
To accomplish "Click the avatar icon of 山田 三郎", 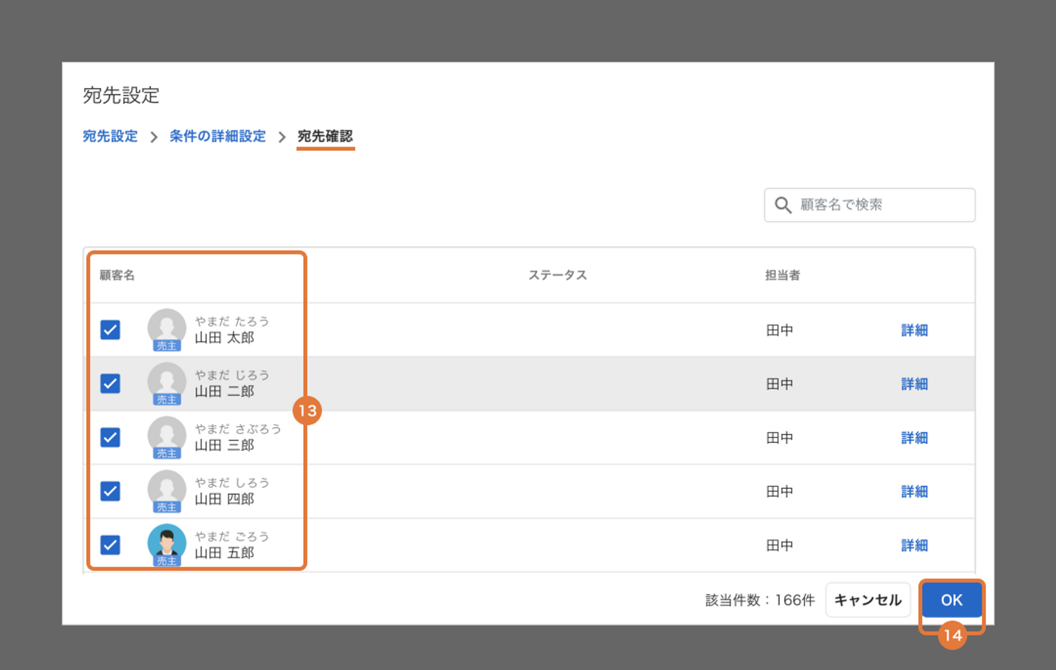I will [167, 435].
